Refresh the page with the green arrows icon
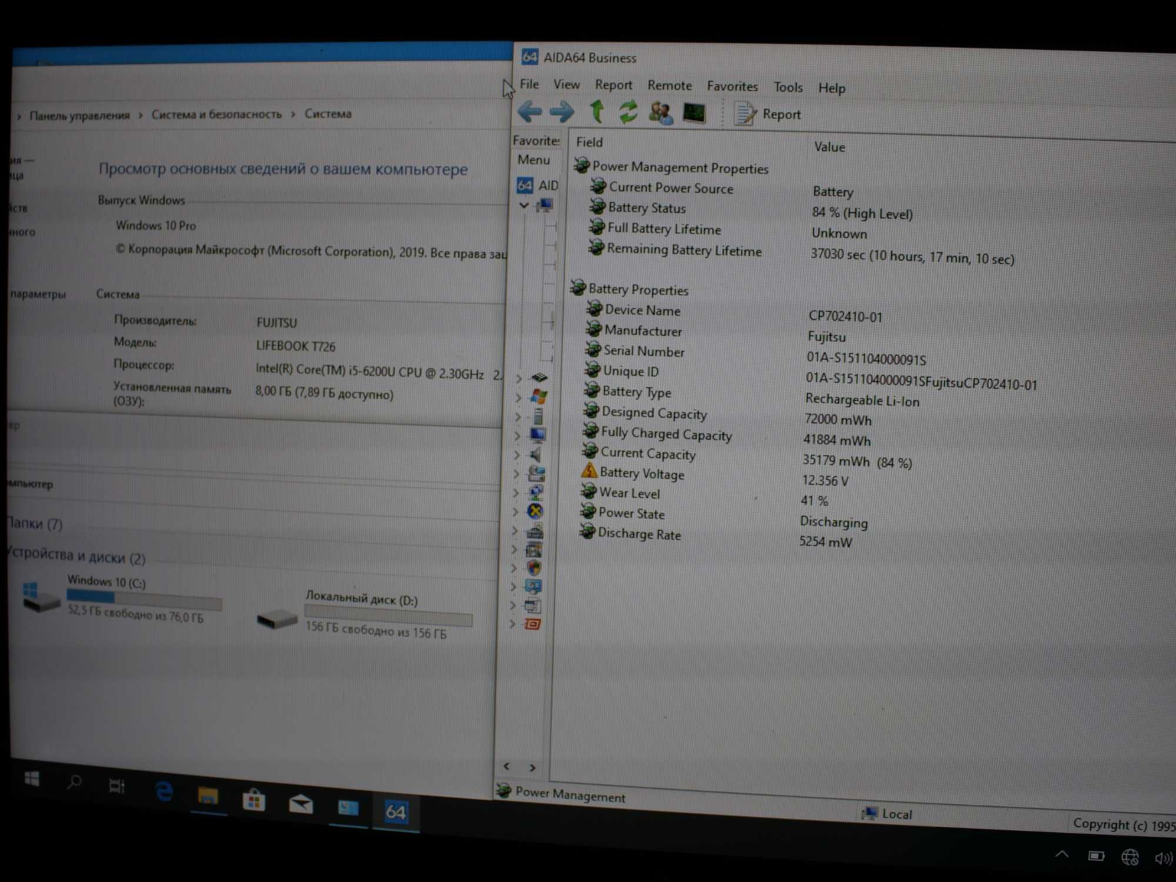Screen dimensions: 1176x882 tap(628, 112)
